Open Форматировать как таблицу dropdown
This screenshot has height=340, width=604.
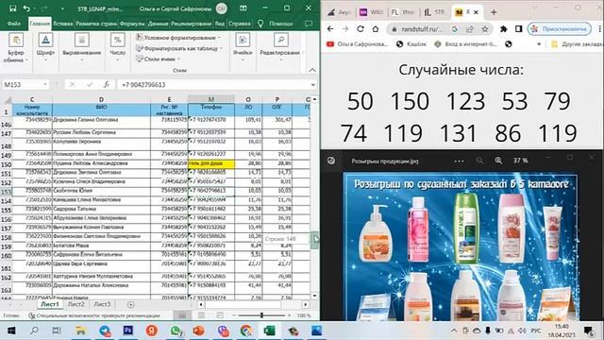179,48
